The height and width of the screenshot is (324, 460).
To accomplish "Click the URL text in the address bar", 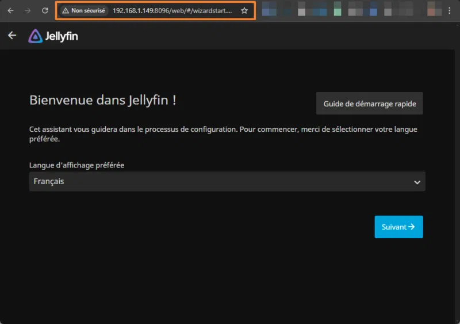I will (x=172, y=10).
